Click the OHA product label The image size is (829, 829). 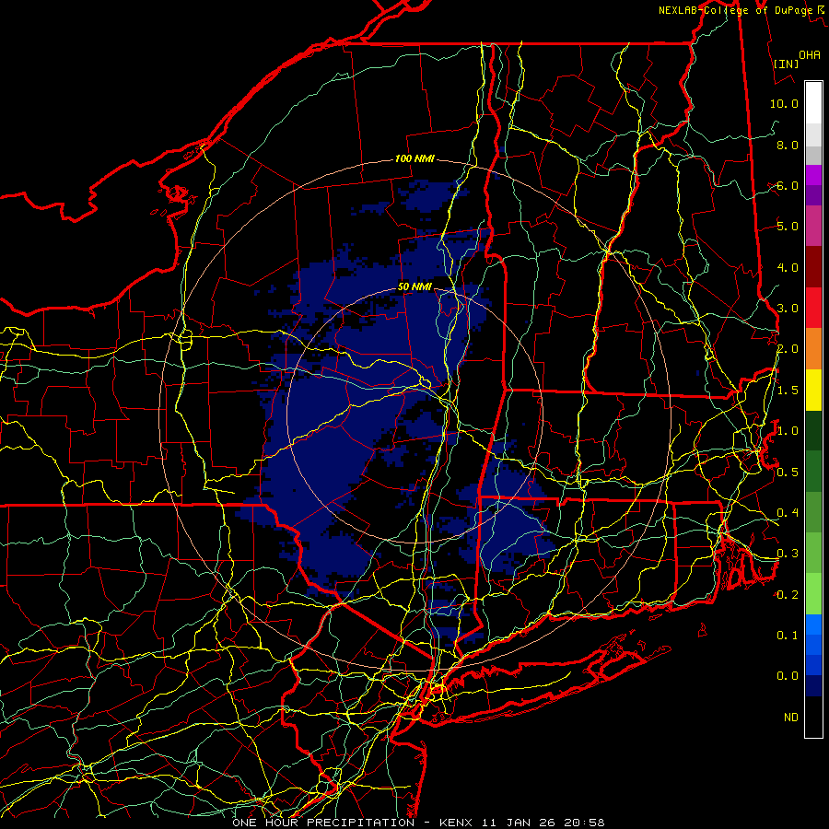pyautogui.click(x=810, y=54)
